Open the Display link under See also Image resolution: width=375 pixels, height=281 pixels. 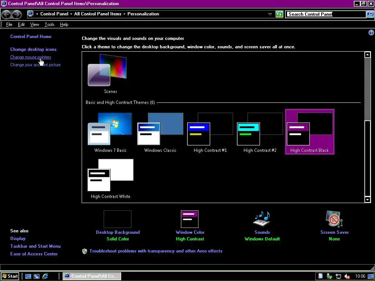[18, 239]
